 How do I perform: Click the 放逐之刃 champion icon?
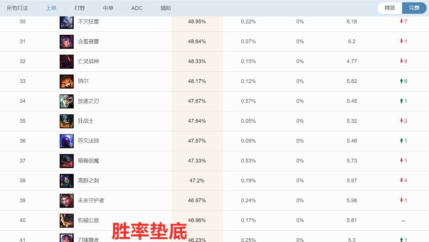(66, 101)
